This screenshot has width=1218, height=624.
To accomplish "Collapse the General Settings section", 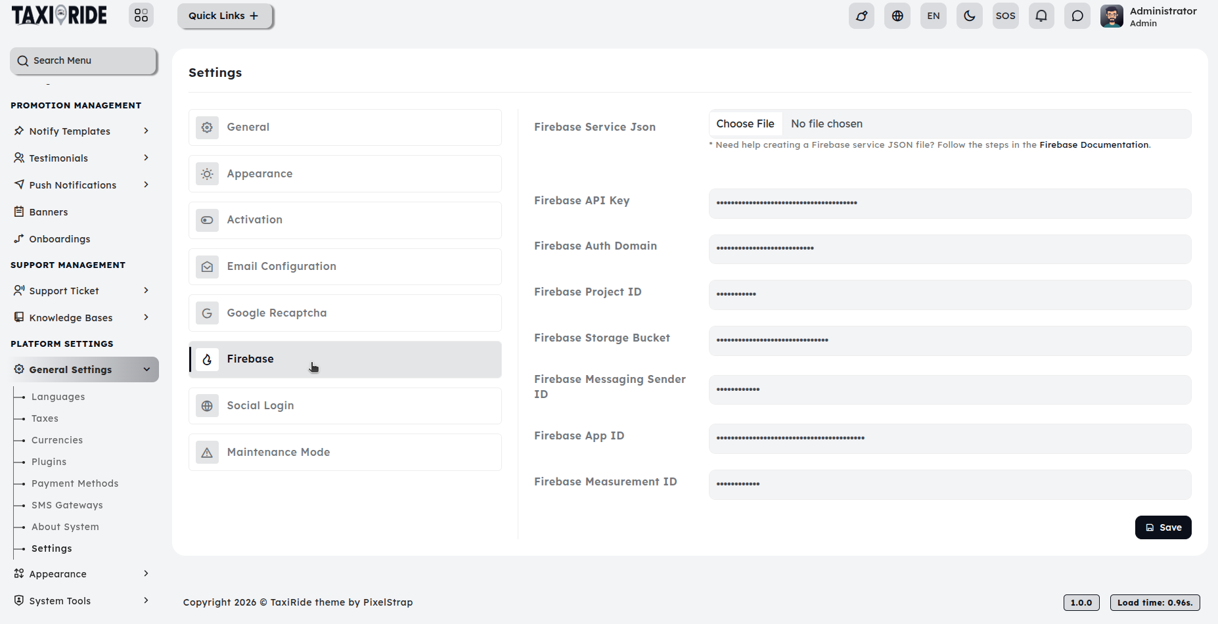I will click(x=84, y=370).
